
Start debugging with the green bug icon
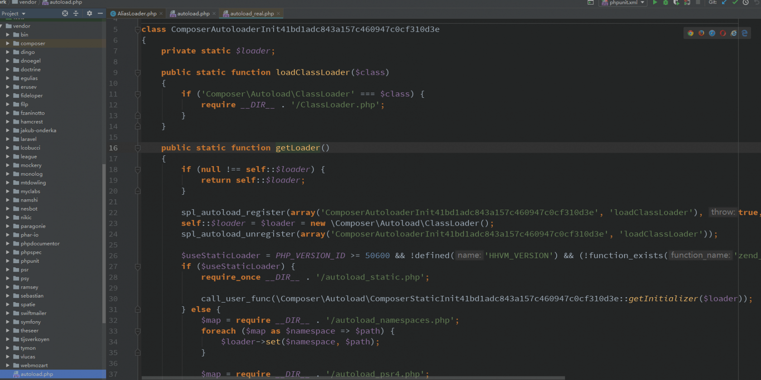(665, 2)
